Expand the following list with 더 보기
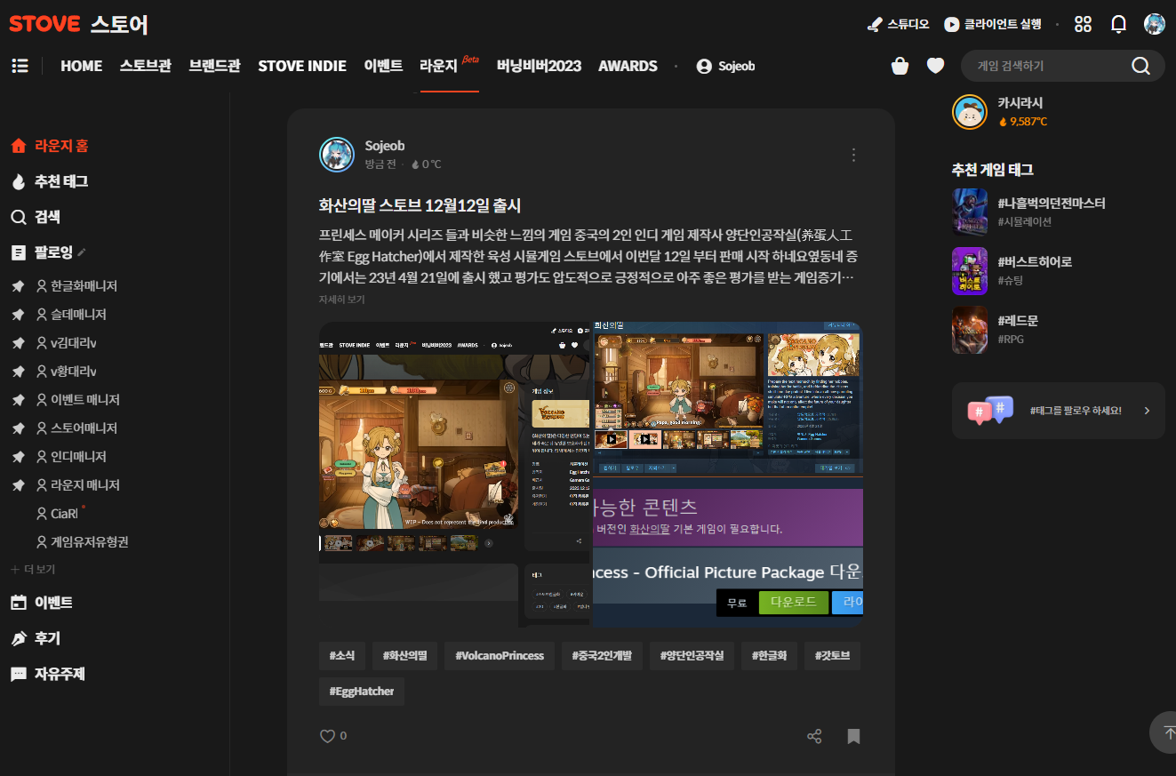1176x776 pixels. click(x=33, y=569)
